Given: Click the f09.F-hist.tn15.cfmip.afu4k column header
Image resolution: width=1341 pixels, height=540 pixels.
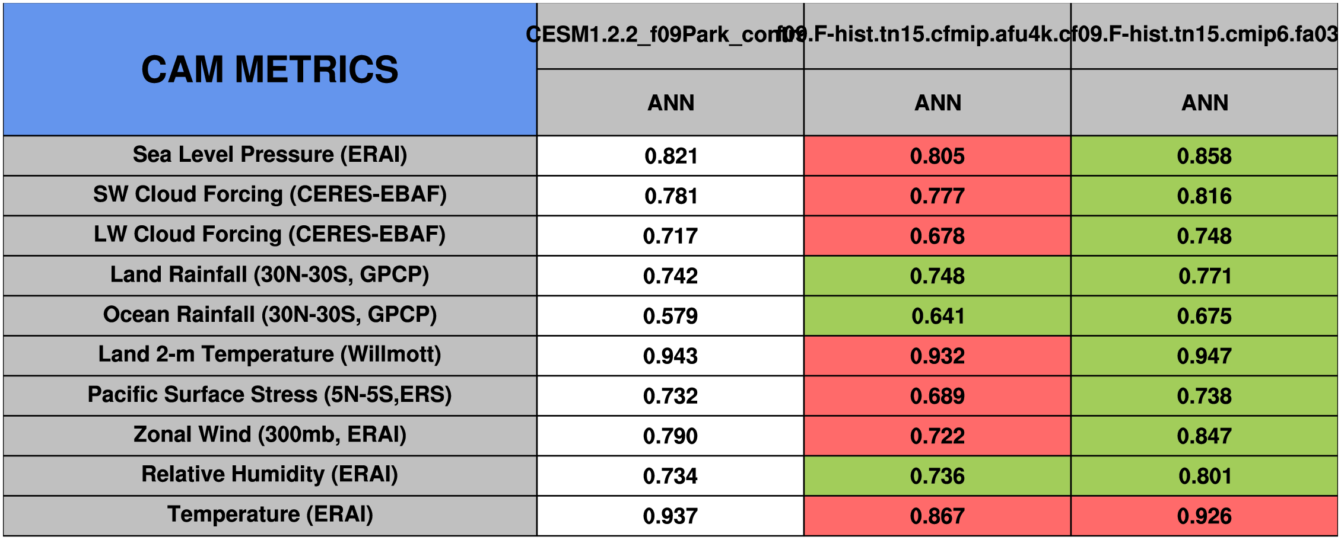Looking at the screenshot, I should (938, 36).
